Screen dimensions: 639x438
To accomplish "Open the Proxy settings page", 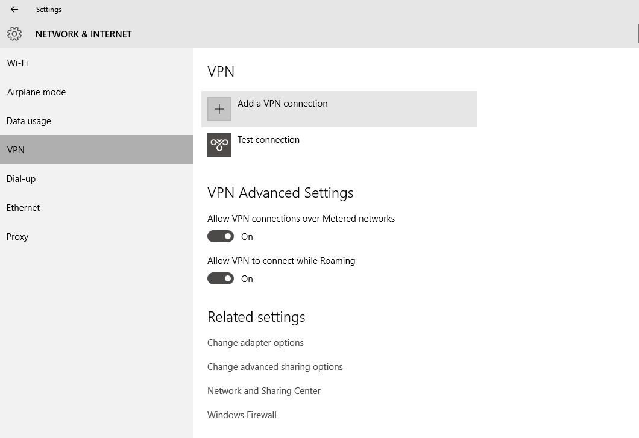I will click(17, 236).
